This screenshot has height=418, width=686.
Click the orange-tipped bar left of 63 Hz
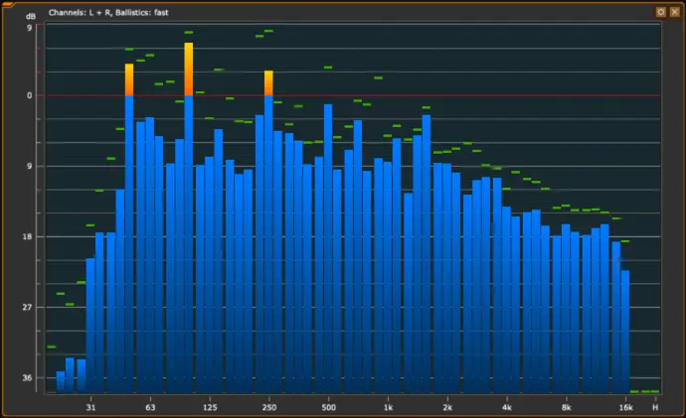pyautogui.click(x=129, y=79)
